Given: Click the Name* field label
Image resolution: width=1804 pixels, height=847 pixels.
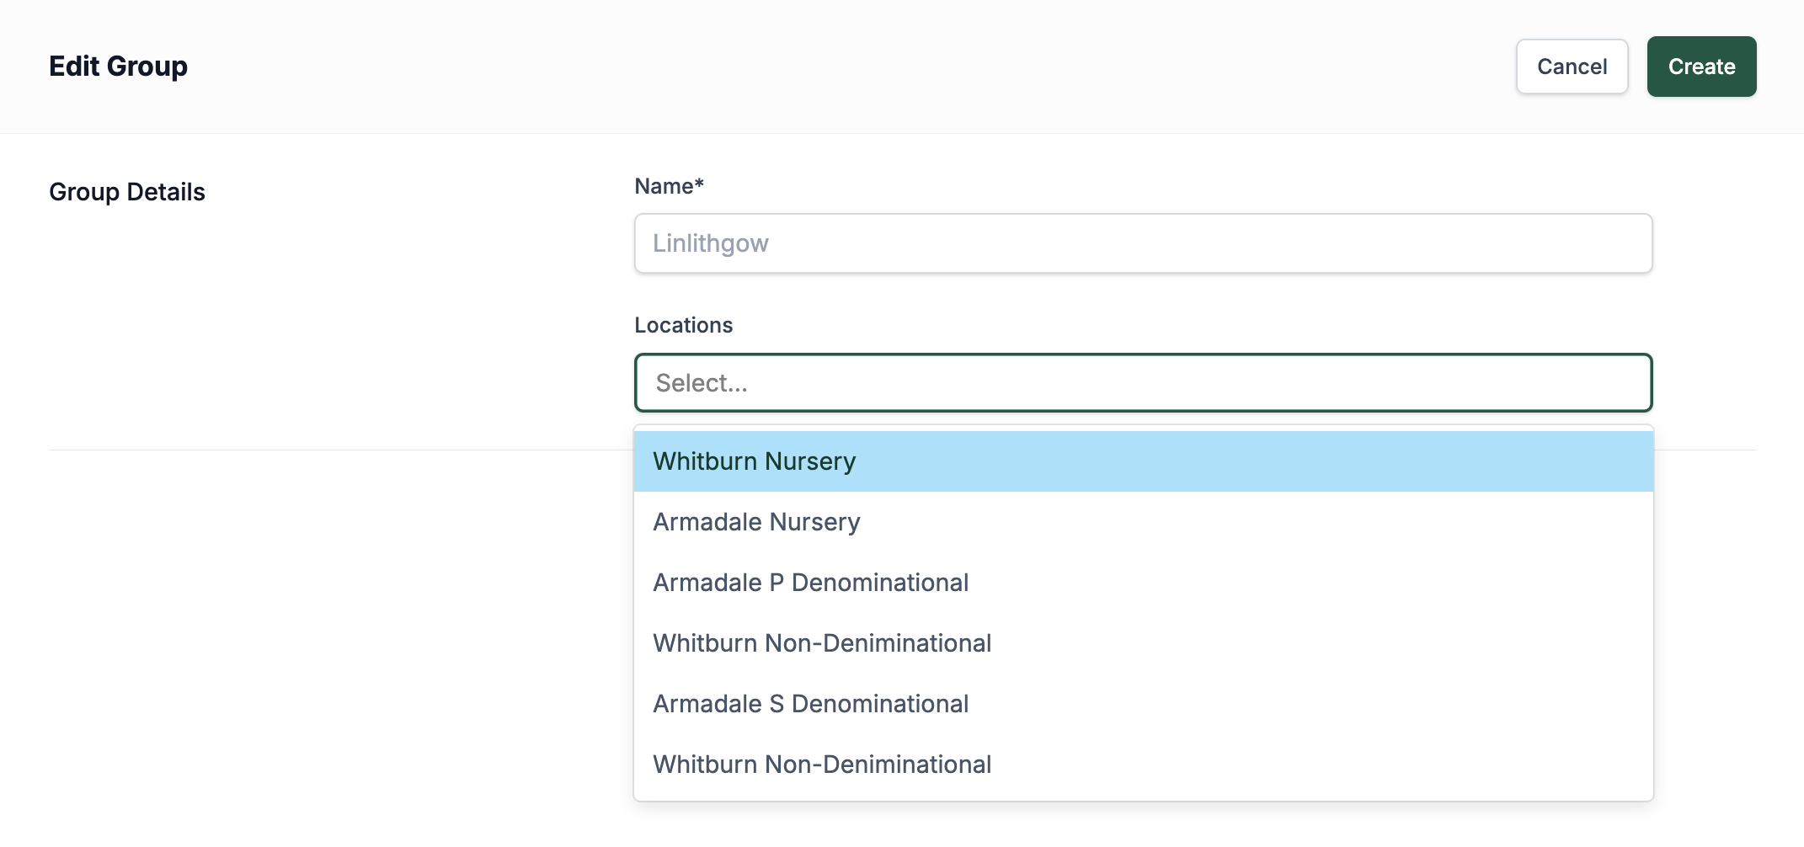Looking at the screenshot, I should pyautogui.click(x=669, y=186).
